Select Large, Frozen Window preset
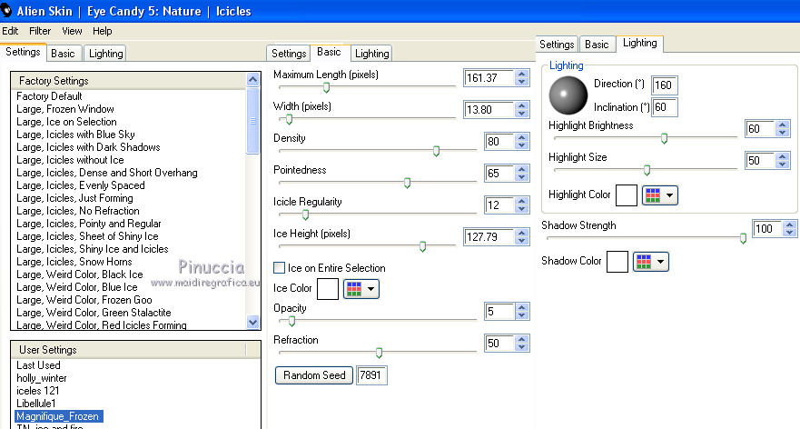 (64, 109)
